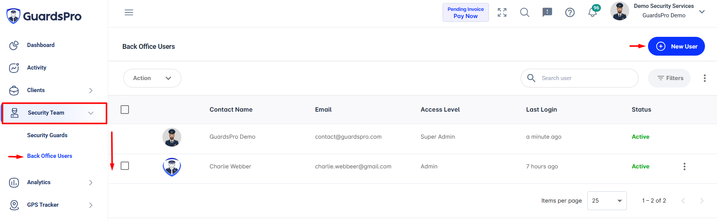Click 'a minute ago' last login cell

544,137
